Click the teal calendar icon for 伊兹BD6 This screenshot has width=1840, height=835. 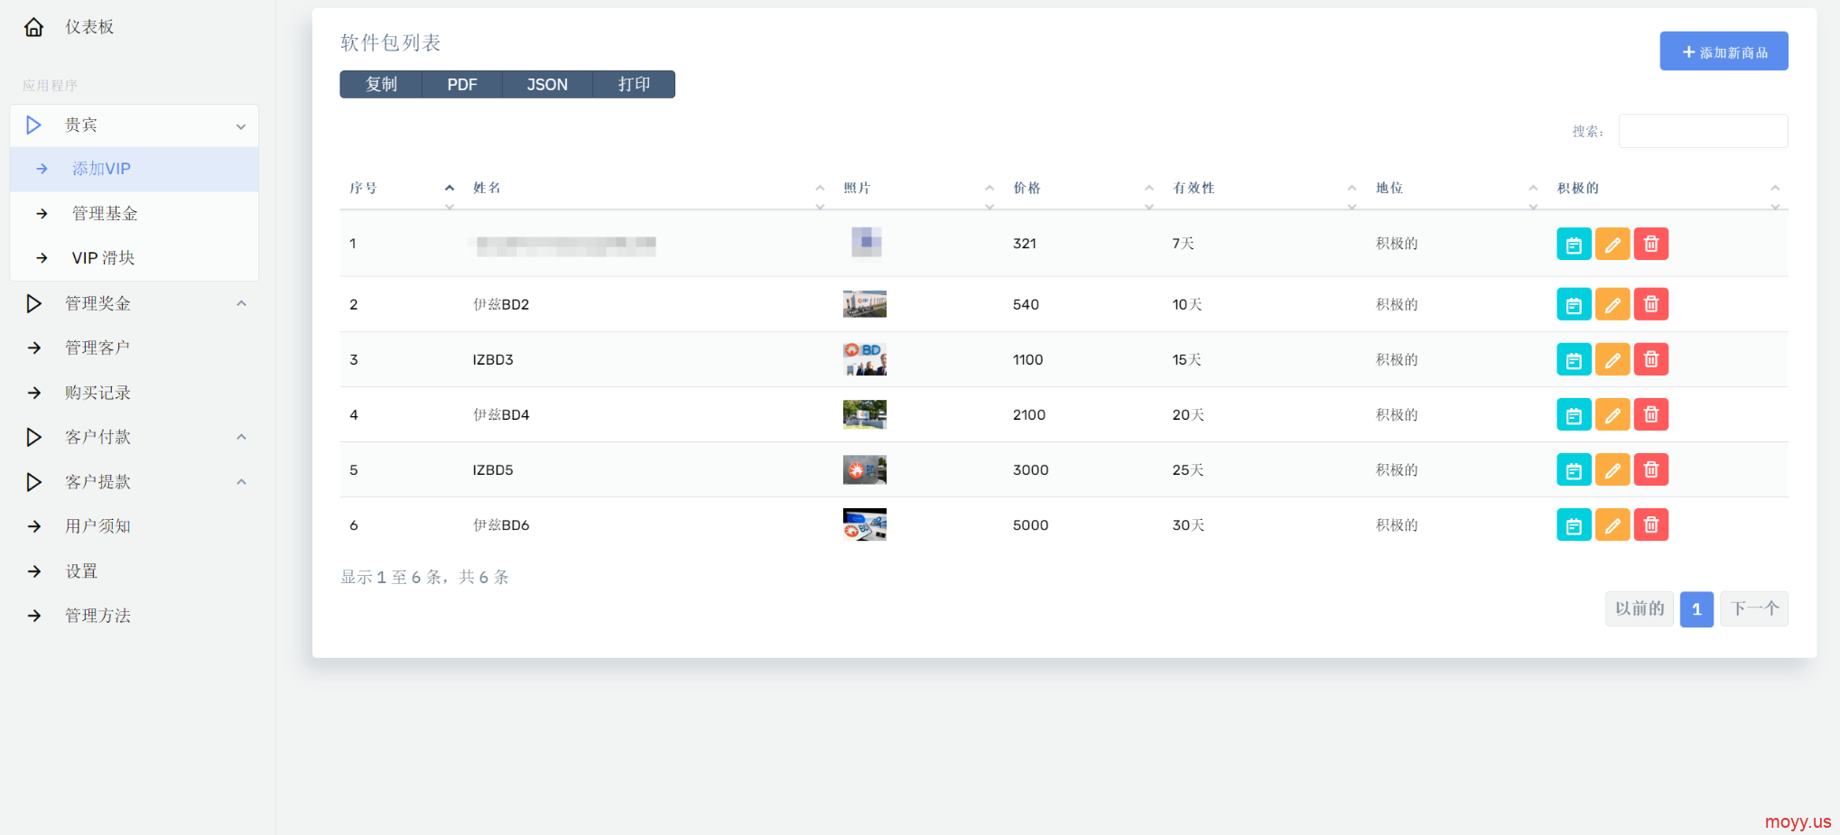tap(1573, 524)
